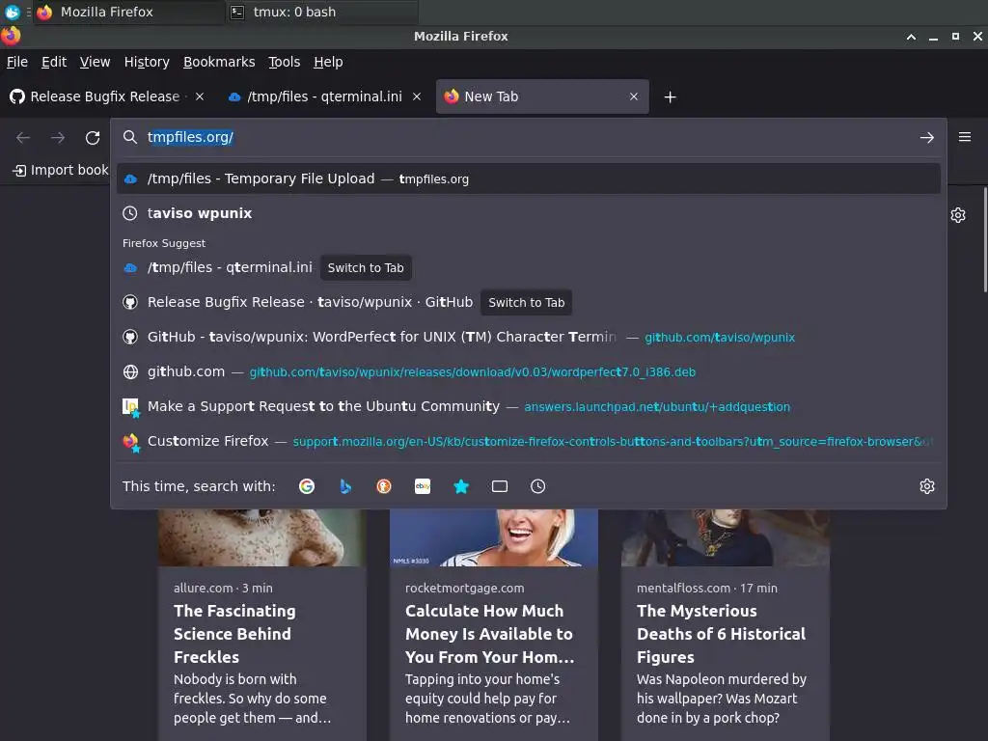Click the freckles article thumbnail image
The height and width of the screenshot is (741, 988).
(x=262, y=537)
